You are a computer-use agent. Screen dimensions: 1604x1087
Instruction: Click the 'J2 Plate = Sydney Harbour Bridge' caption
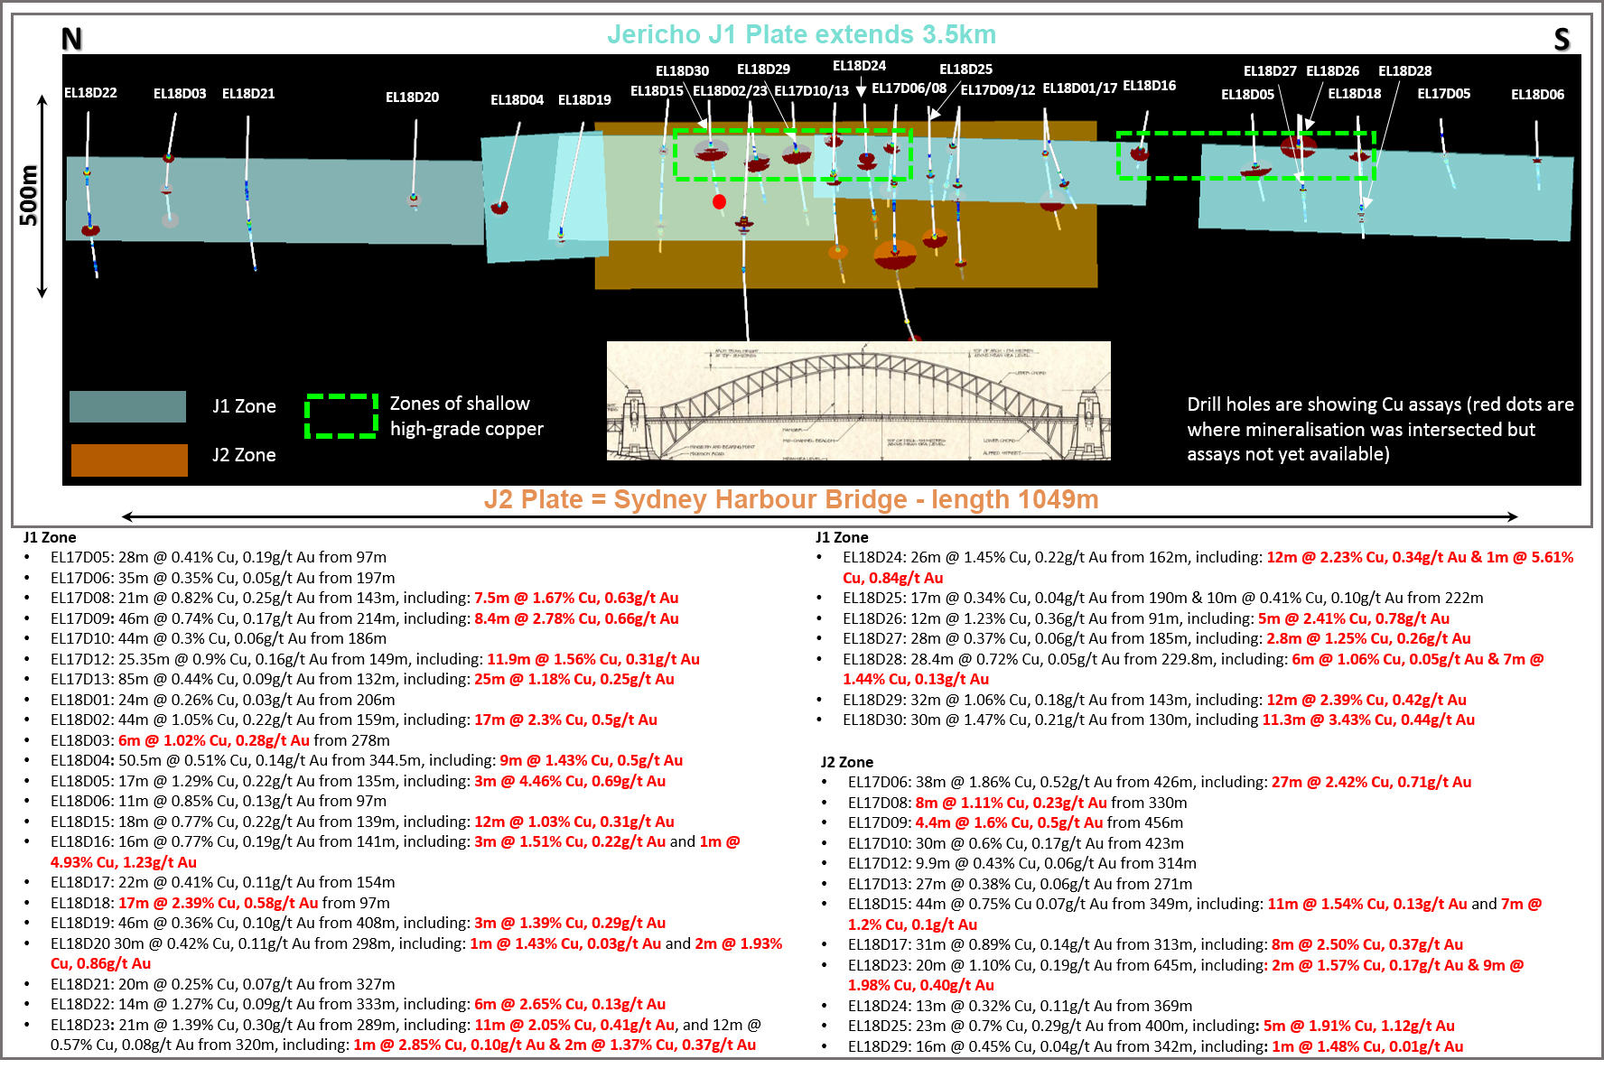pyautogui.click(x=791, y=499)
